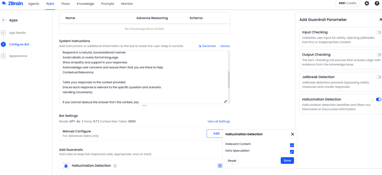382x175 pixels.
Task: Click the ZBrain logo icon
Action: 4,4
